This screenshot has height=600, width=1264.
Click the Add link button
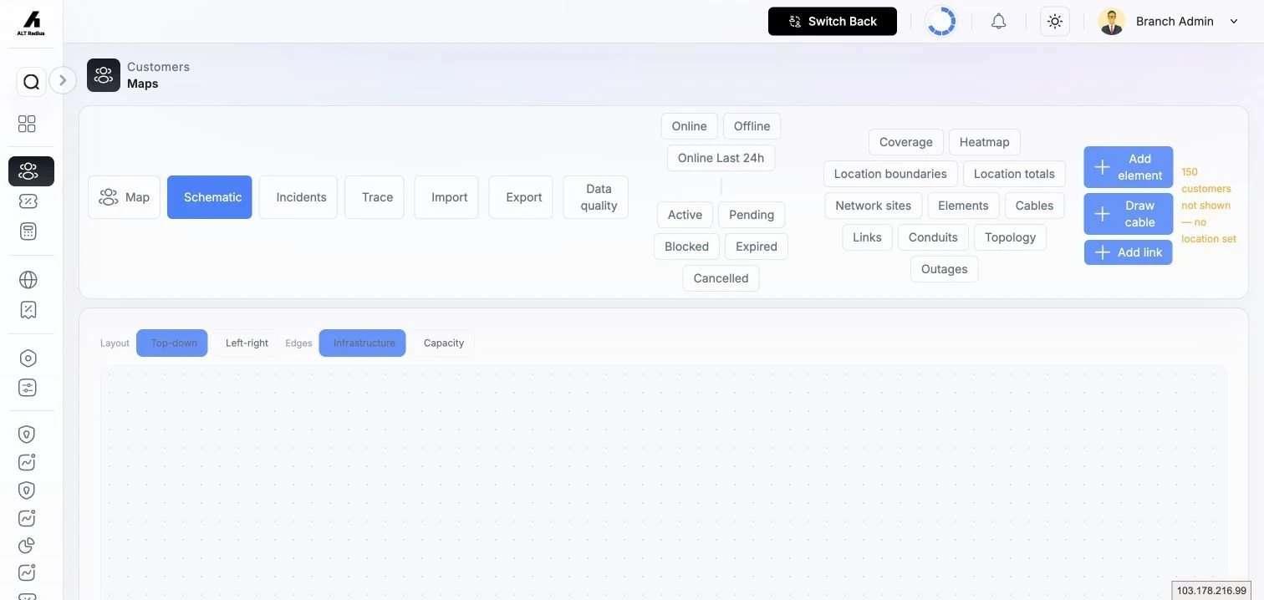pos(1129,252)
